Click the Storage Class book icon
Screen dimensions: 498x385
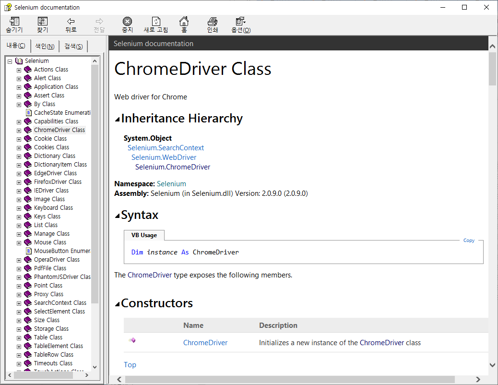point(28,329)
